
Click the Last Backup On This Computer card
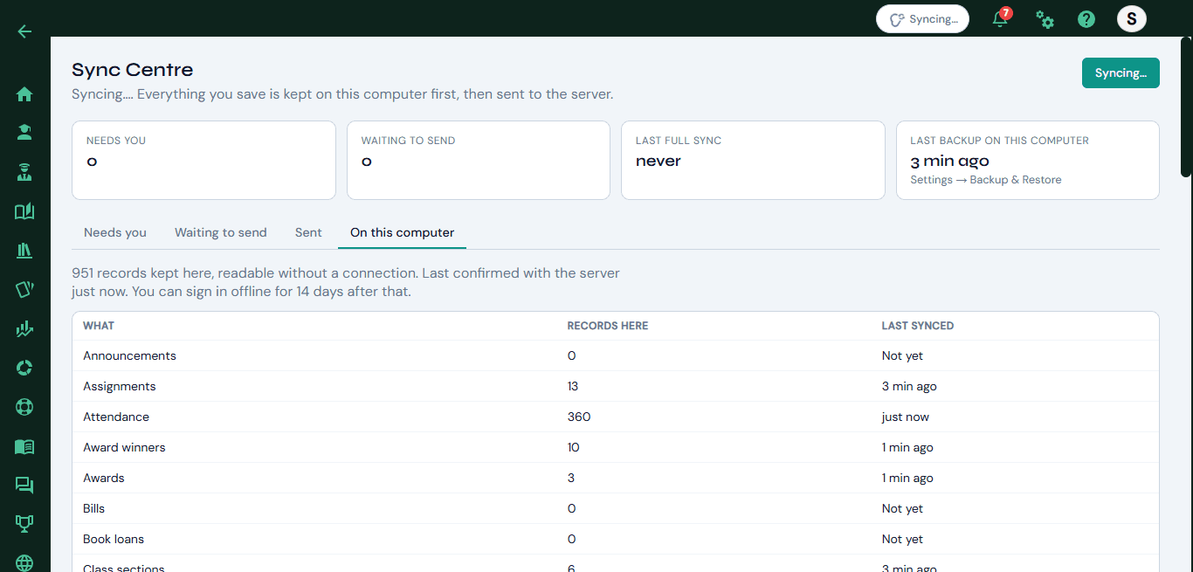1028,160
